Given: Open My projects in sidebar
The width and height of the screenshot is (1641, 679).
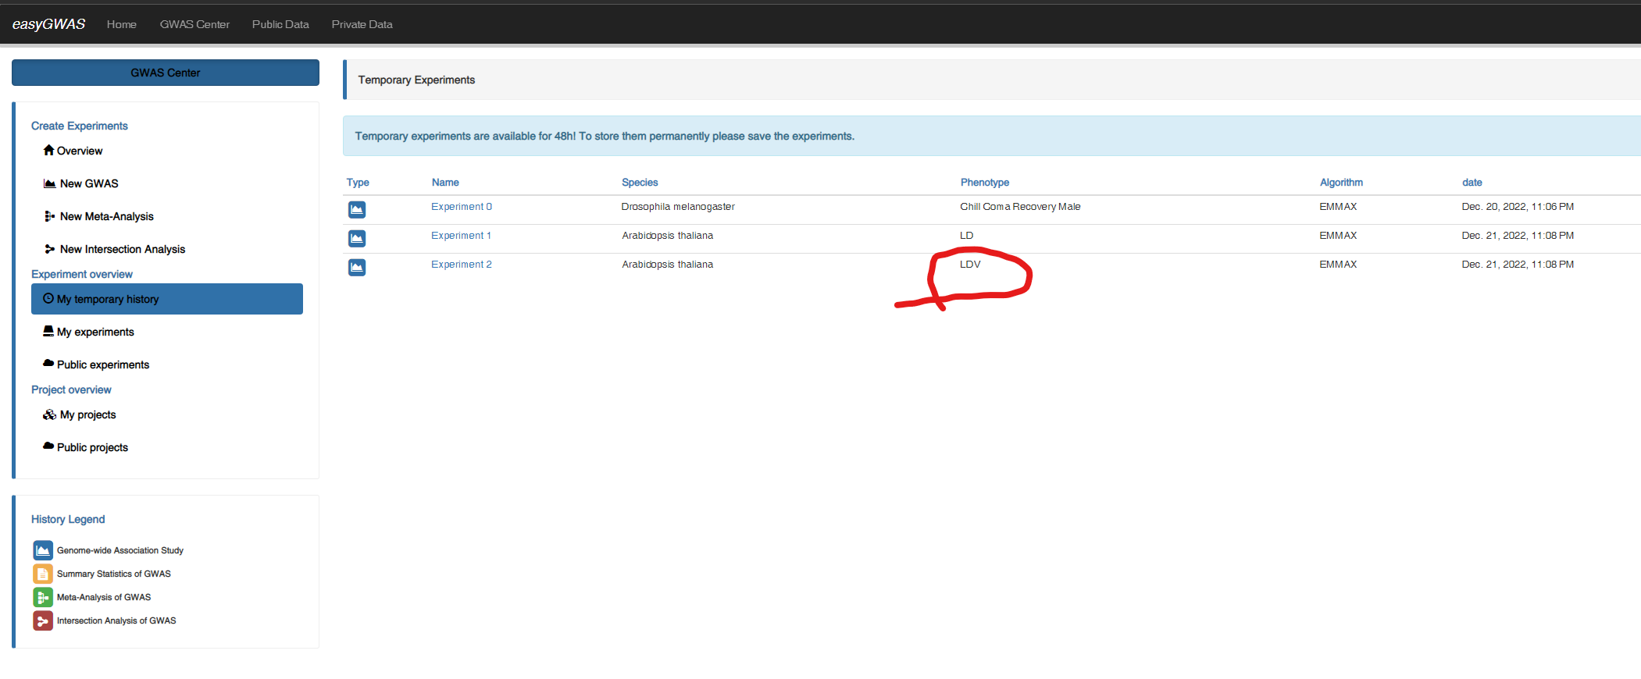Looking at the screenshot, I should click(87, 414).
